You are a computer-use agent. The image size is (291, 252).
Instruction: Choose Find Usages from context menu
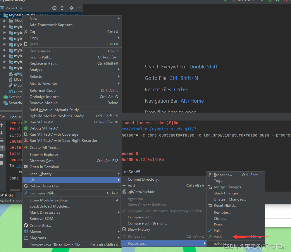(x=72, y=51)
